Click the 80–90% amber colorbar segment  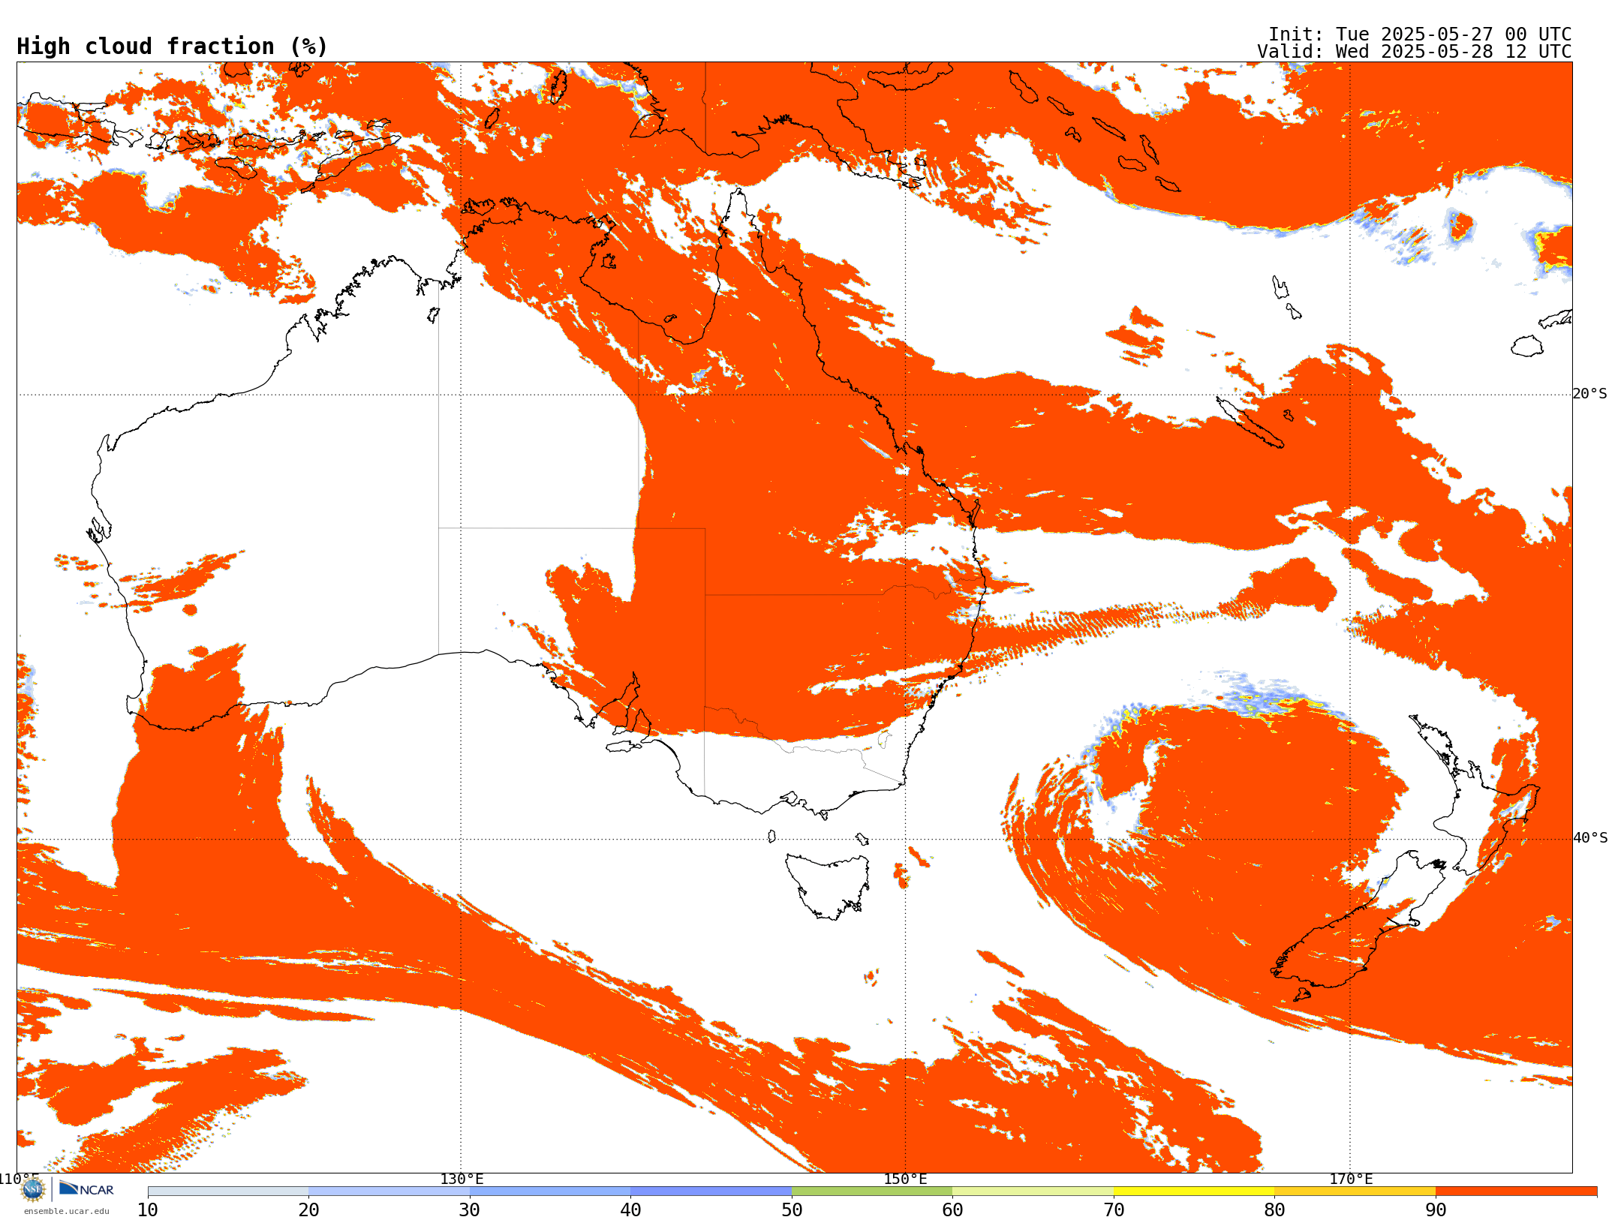1355,1191
